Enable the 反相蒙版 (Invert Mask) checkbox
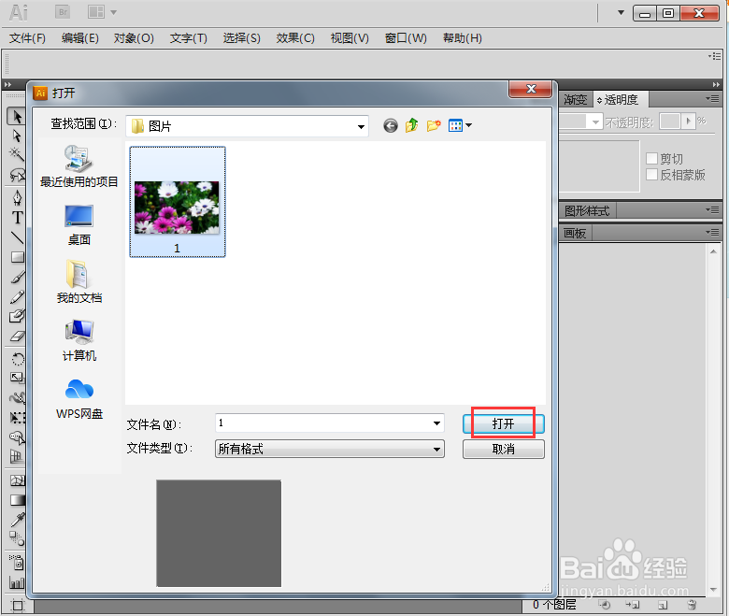The height and width of the screenshot is (616, 729). [651, 175]
